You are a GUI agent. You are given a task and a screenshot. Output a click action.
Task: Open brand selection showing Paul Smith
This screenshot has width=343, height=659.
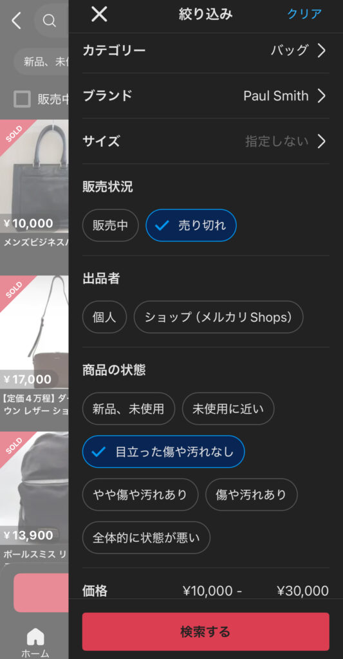tap(206, 96)
